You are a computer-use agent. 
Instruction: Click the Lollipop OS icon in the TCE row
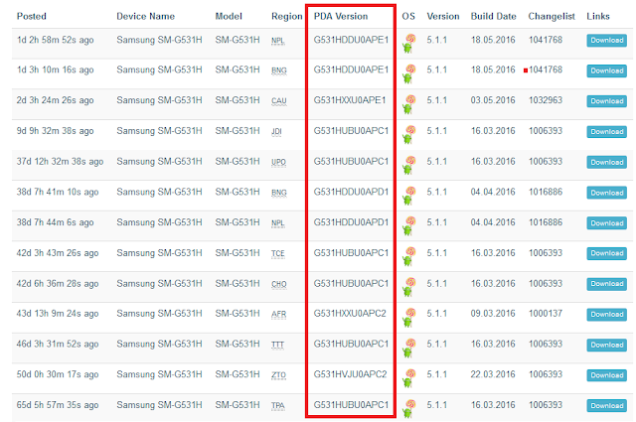pos(409,256)
